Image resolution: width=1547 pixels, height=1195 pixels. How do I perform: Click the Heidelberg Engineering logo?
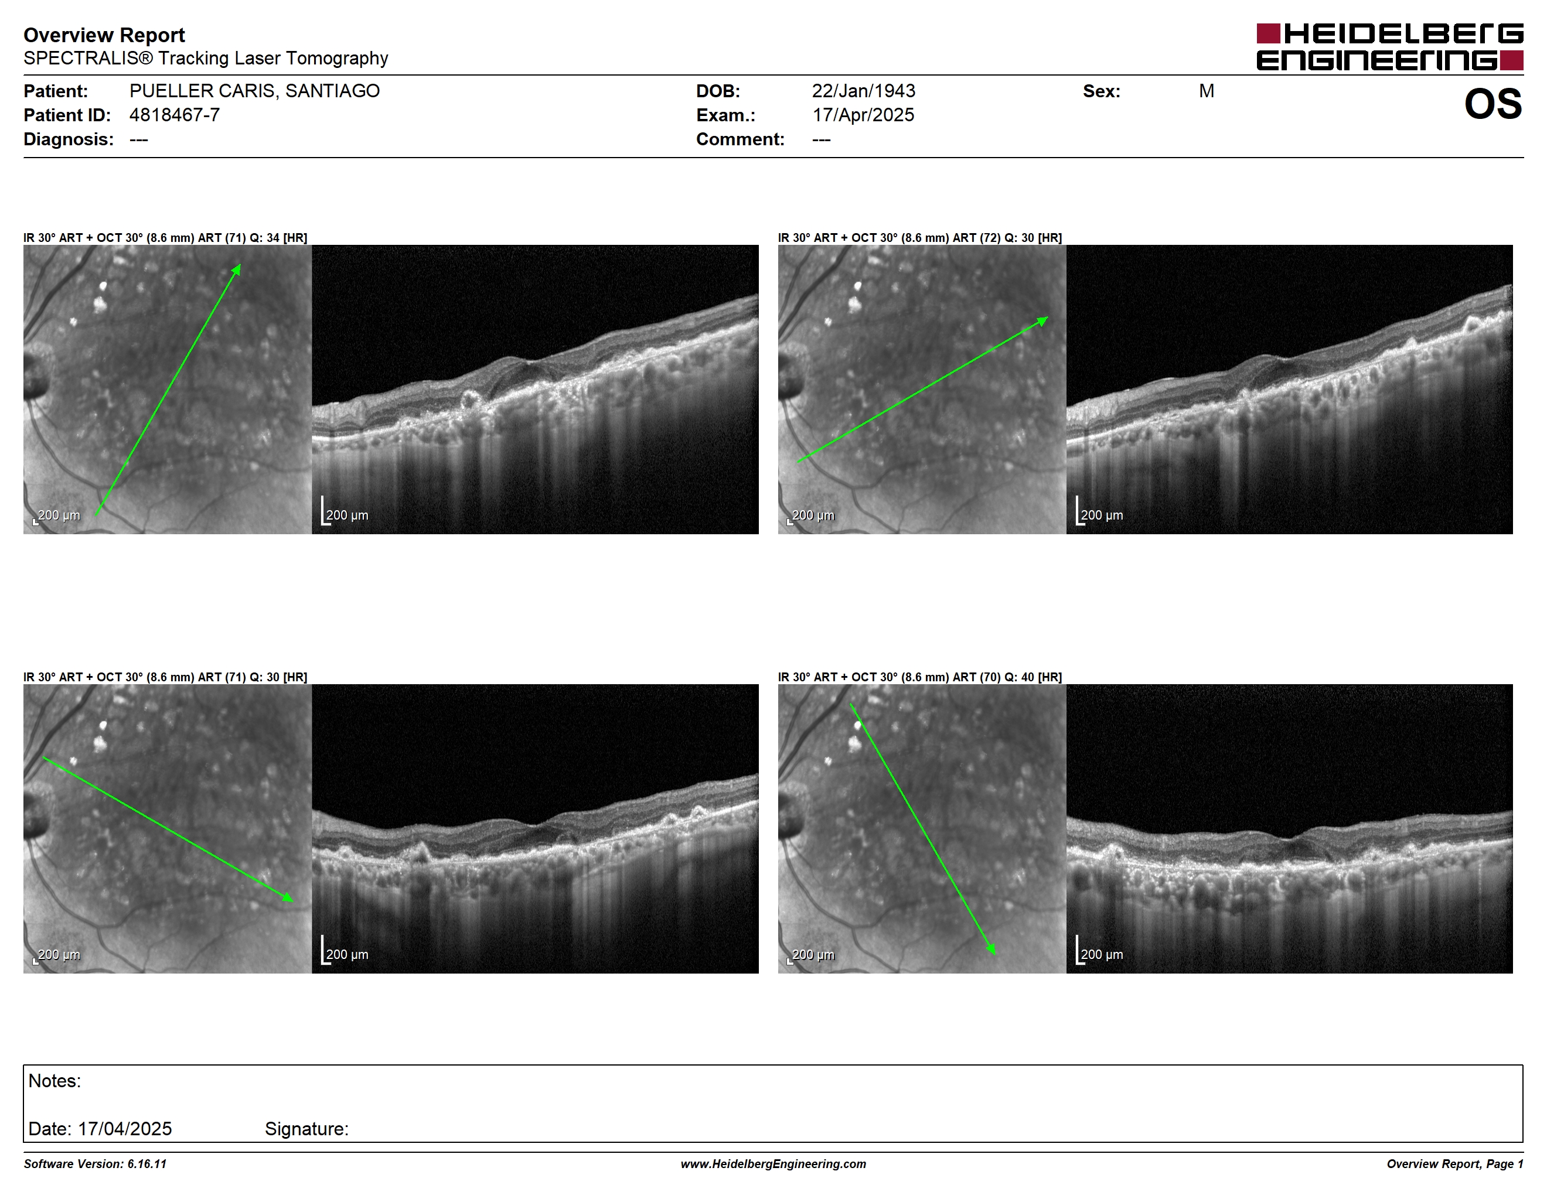coord(1389,47)
